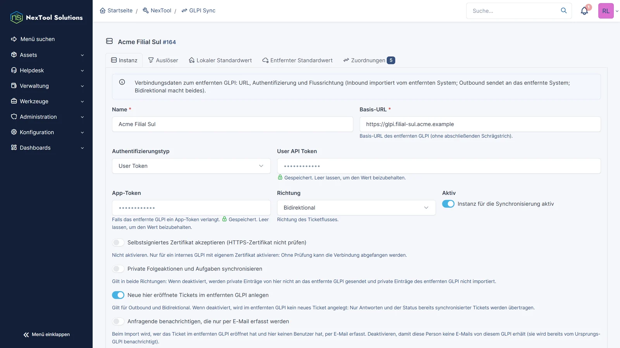Viewport: 620px width, 348px height.
Task: Click the Helpdesk headset icon
Action: coord(14,70)
